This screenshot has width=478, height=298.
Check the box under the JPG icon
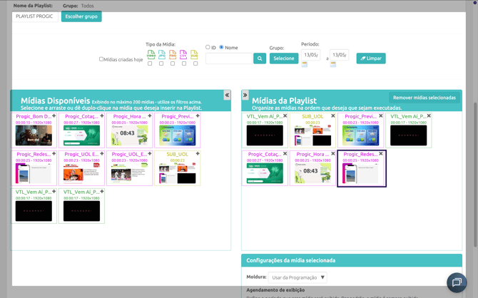[161, 63]
